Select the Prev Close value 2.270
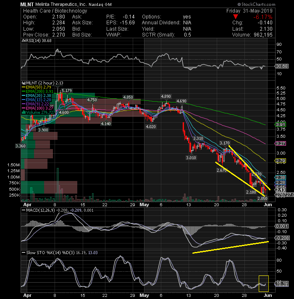The width and height of the screenshot is (294, 299). (x=58, y=35)
